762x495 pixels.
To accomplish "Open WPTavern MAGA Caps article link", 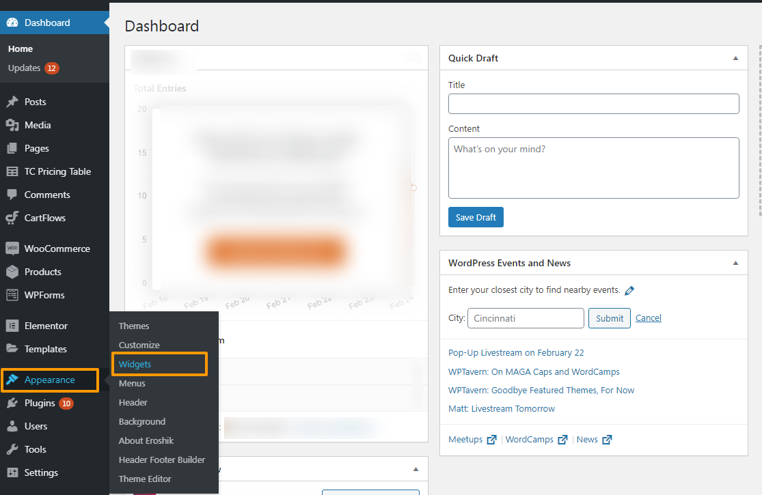I will point(534,371).
